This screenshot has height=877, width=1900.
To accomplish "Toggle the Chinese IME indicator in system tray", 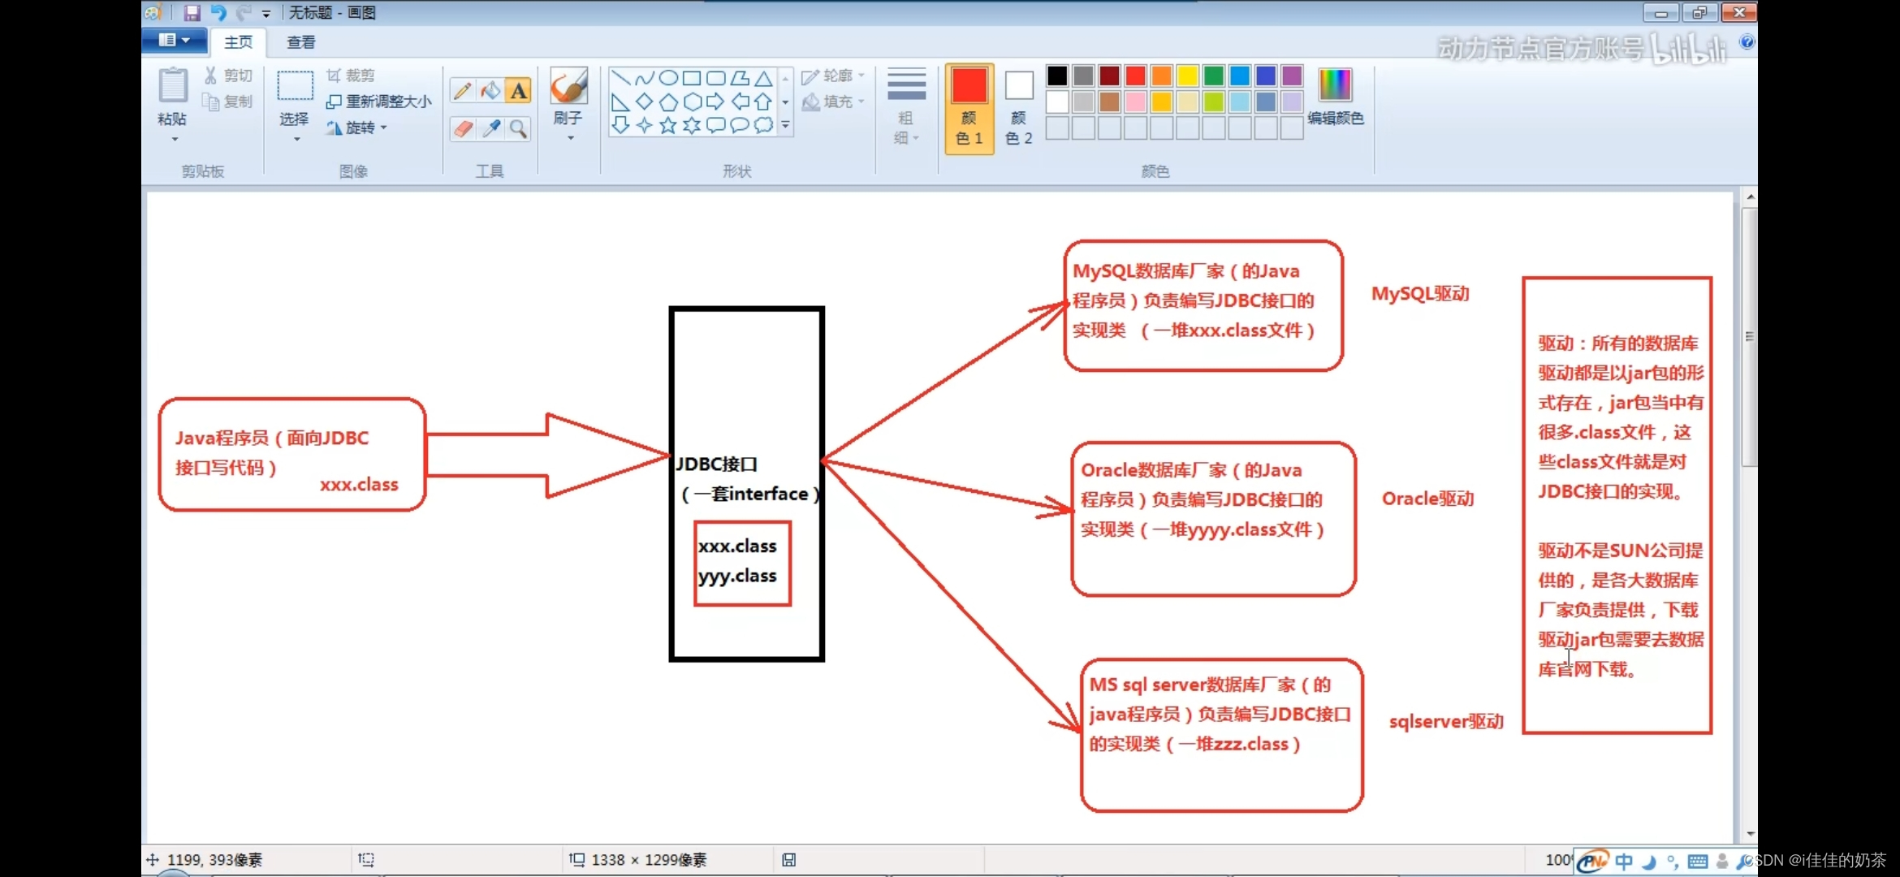I will (1623, 860).
